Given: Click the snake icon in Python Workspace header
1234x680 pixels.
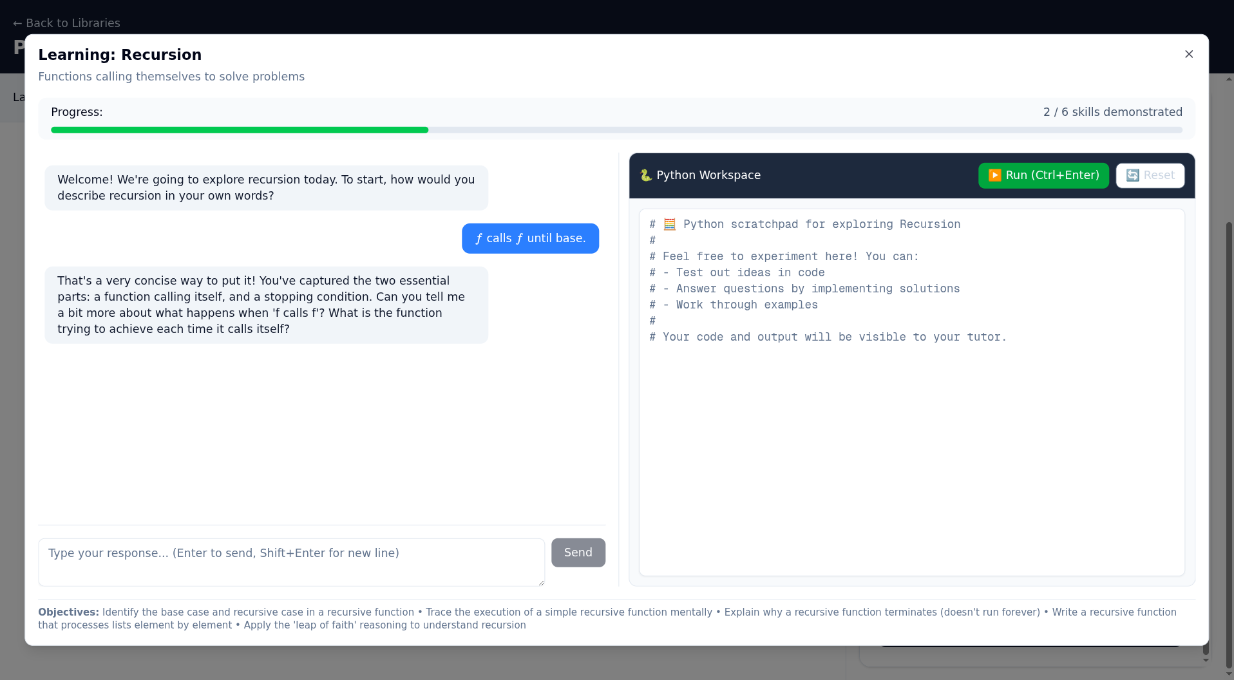Looking at the screenshot, I should [645, 175].
